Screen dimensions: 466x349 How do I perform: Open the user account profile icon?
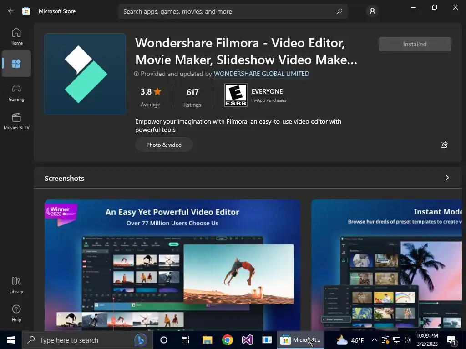click(x=372, y=11)
